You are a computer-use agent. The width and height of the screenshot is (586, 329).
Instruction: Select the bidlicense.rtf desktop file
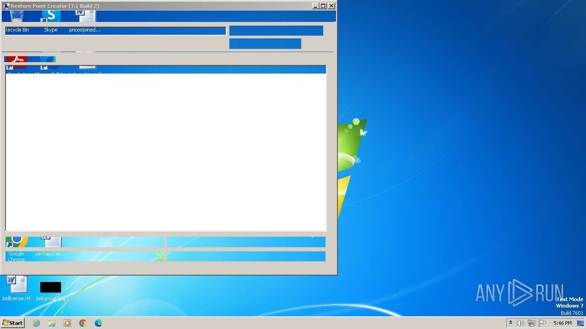16,288
